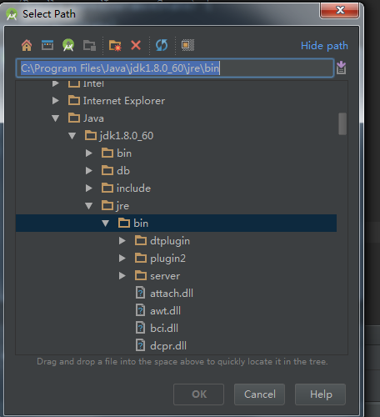Collapse the Java folder node
The image size is (380, 417).
[56, 118]
